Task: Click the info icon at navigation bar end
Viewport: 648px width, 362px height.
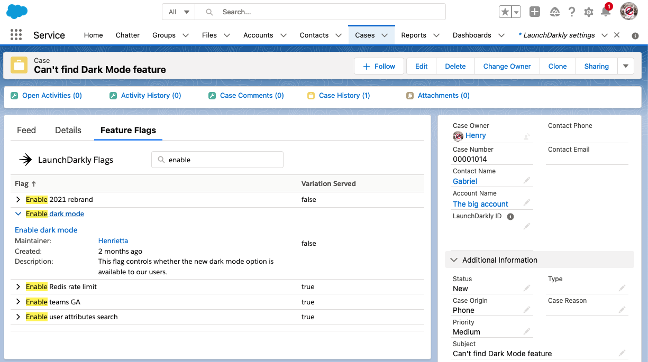Action: (x=635, y=35)
